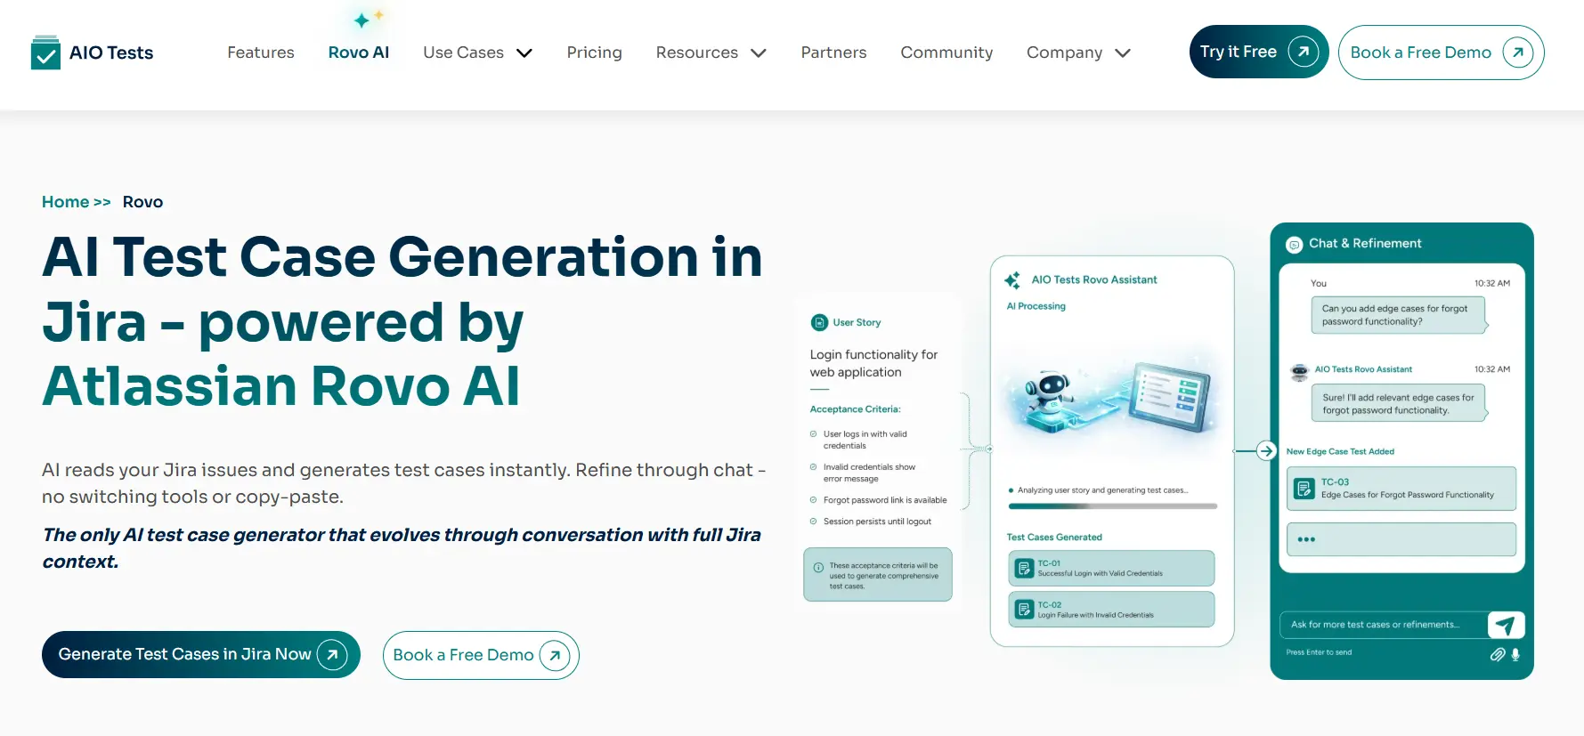This screenshot has width=1584, height=736.
Task: Click the robot illustration in AI Processing
Action: point(1050,400)
